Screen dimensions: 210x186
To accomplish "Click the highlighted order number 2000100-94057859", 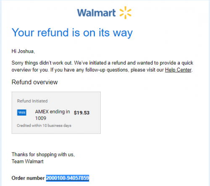I will (68, 178).
